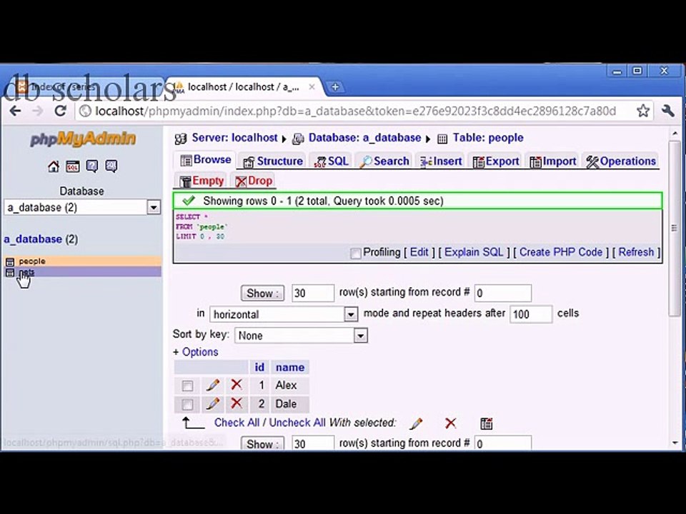
Task: Open the people table in sidebar
Action: [x=32, y=261]
